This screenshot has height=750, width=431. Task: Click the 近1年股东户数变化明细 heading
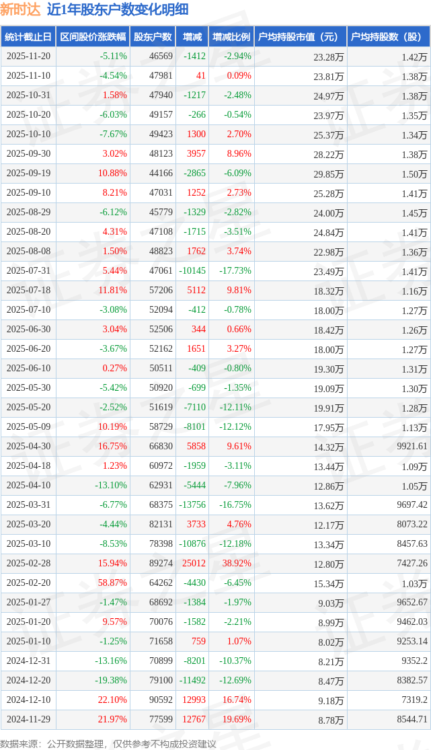(118, 9)
